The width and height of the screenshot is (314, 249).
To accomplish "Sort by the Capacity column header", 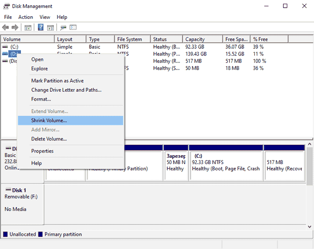I will coord(203,39).
